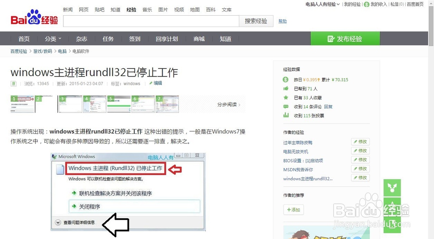Open BIOS设置：[1]启动项 article link
434x239 pixels.
[303, 160]
